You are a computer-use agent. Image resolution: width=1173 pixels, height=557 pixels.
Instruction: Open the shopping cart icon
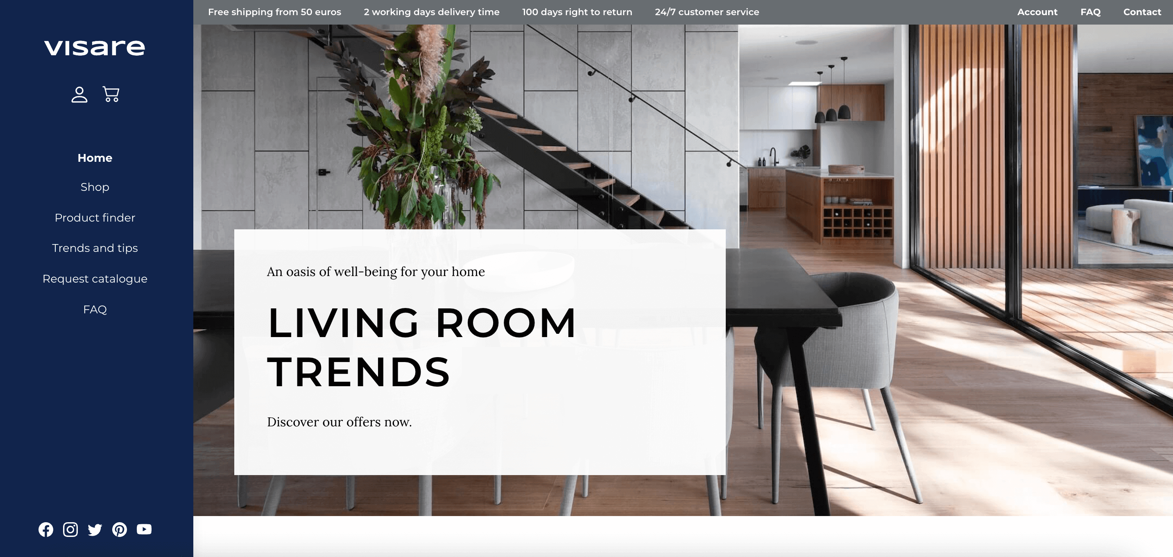pyautogui.click(x=111, y=93)
